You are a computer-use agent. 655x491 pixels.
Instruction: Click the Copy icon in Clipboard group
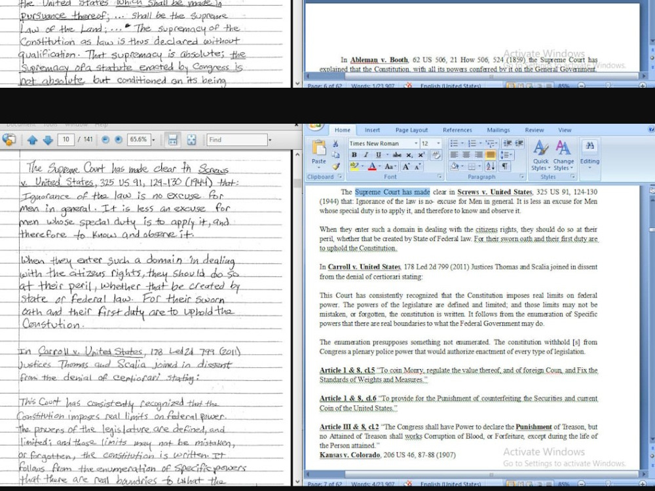pos(335,155)
